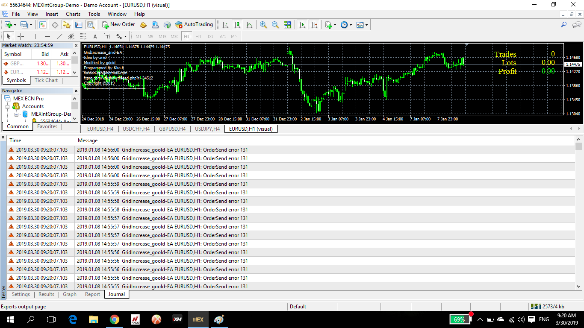Click the Journal vertical scrollbar track
Image resolution: width=584 pixels, height=328 pixels.
point(578,214)
